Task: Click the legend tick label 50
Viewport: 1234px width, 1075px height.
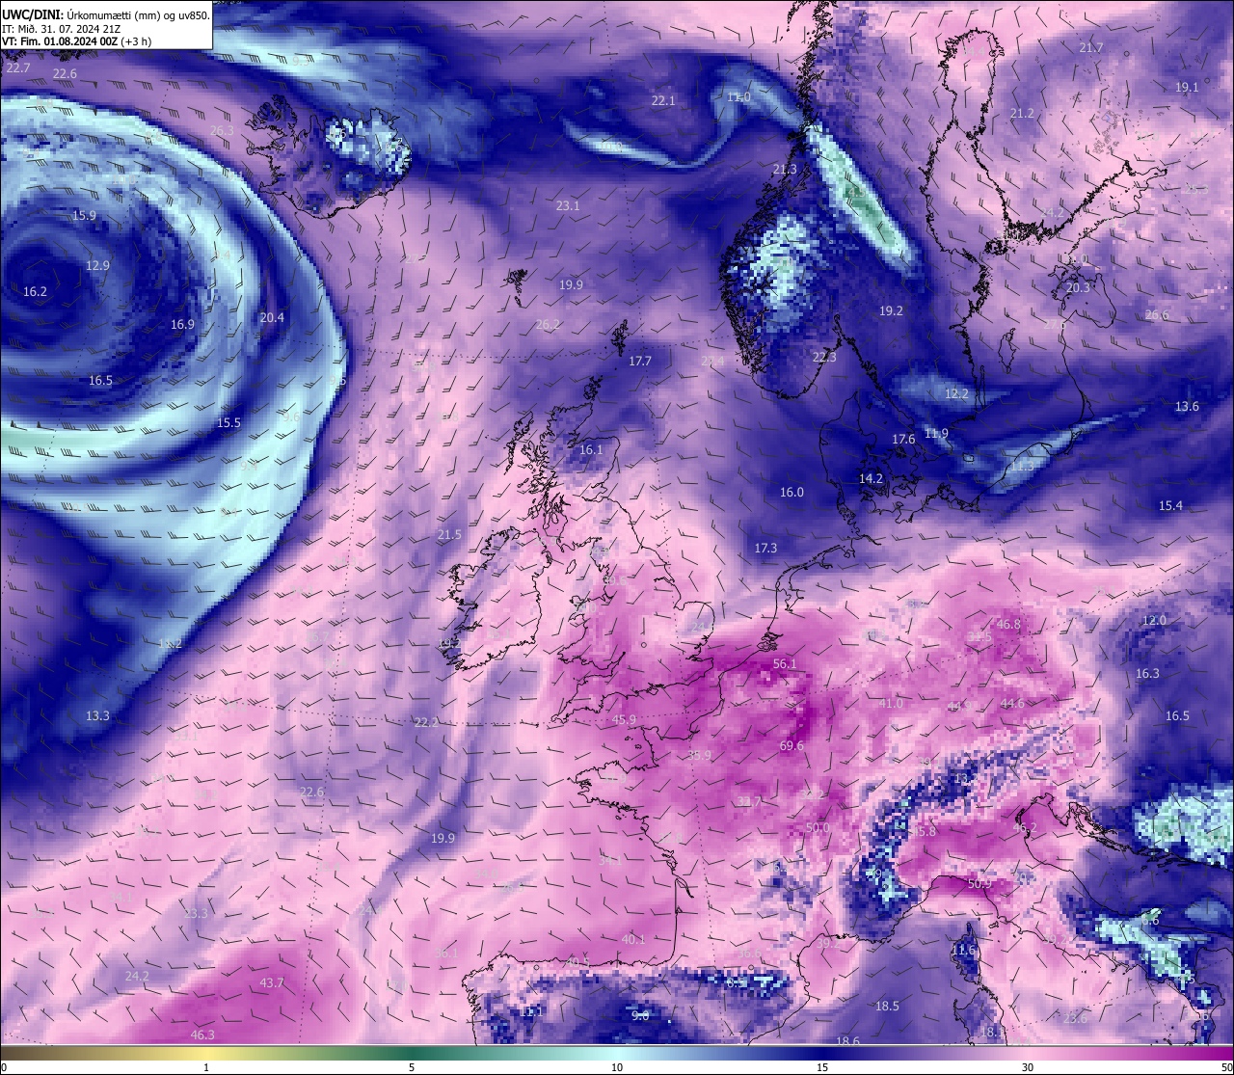Action: [x=1225, y=1067]
